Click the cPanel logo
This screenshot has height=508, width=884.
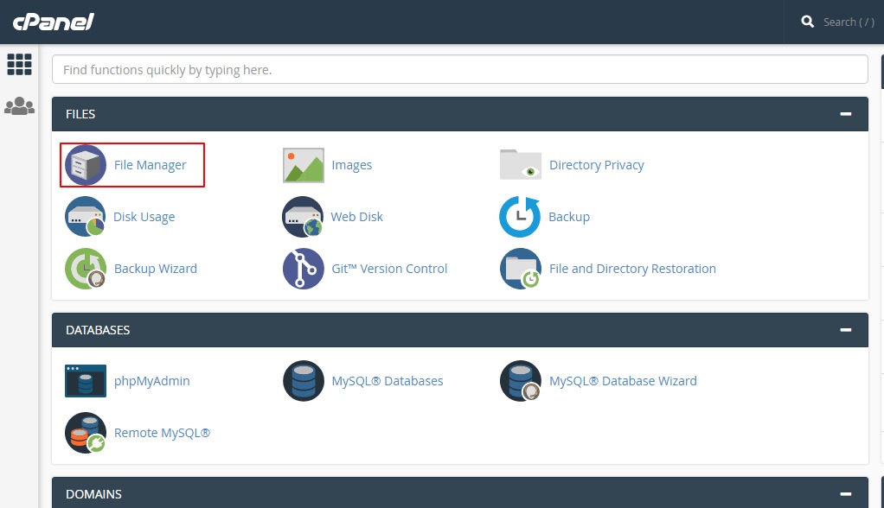(x=53, y=22)
